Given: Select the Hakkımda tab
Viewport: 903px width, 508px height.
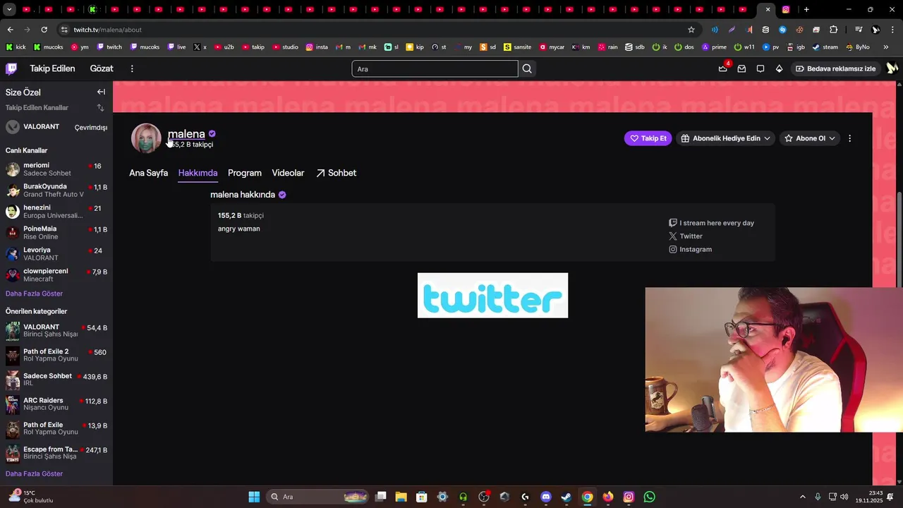Looking at the screenshot, I should (x=198, y=173).
